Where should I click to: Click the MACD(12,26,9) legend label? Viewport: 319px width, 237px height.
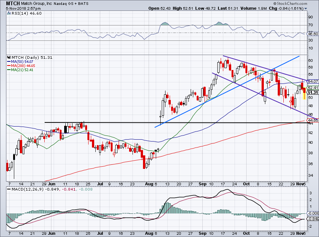point(28,189)
